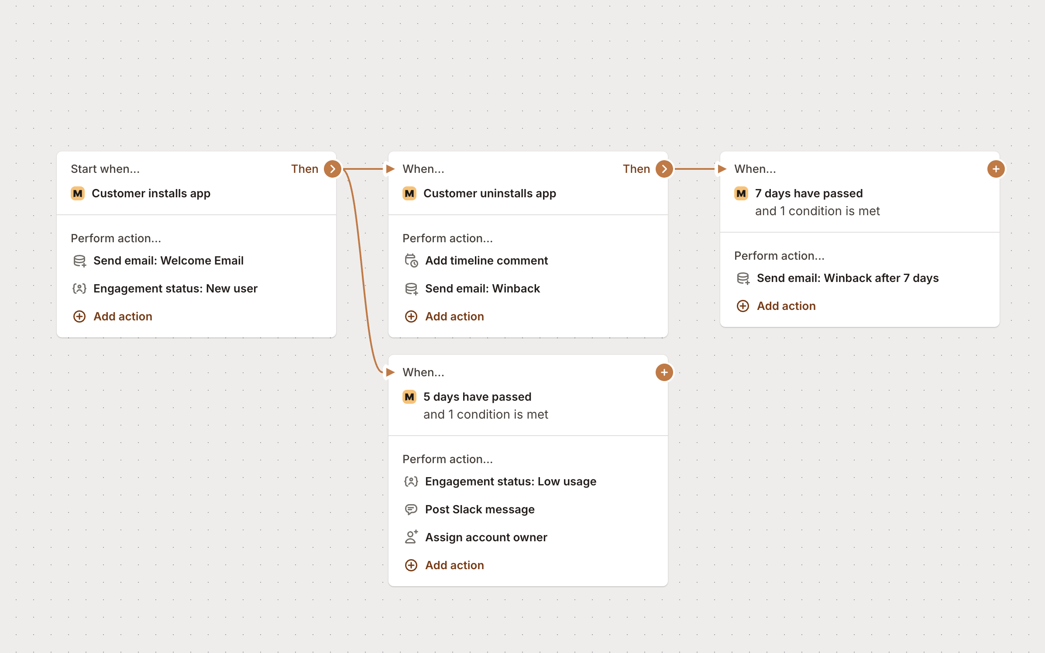Viewport: 1045px width, 653px height.
Task: Click the Assign account owner person icon
Action: click(x=411, y=537)
